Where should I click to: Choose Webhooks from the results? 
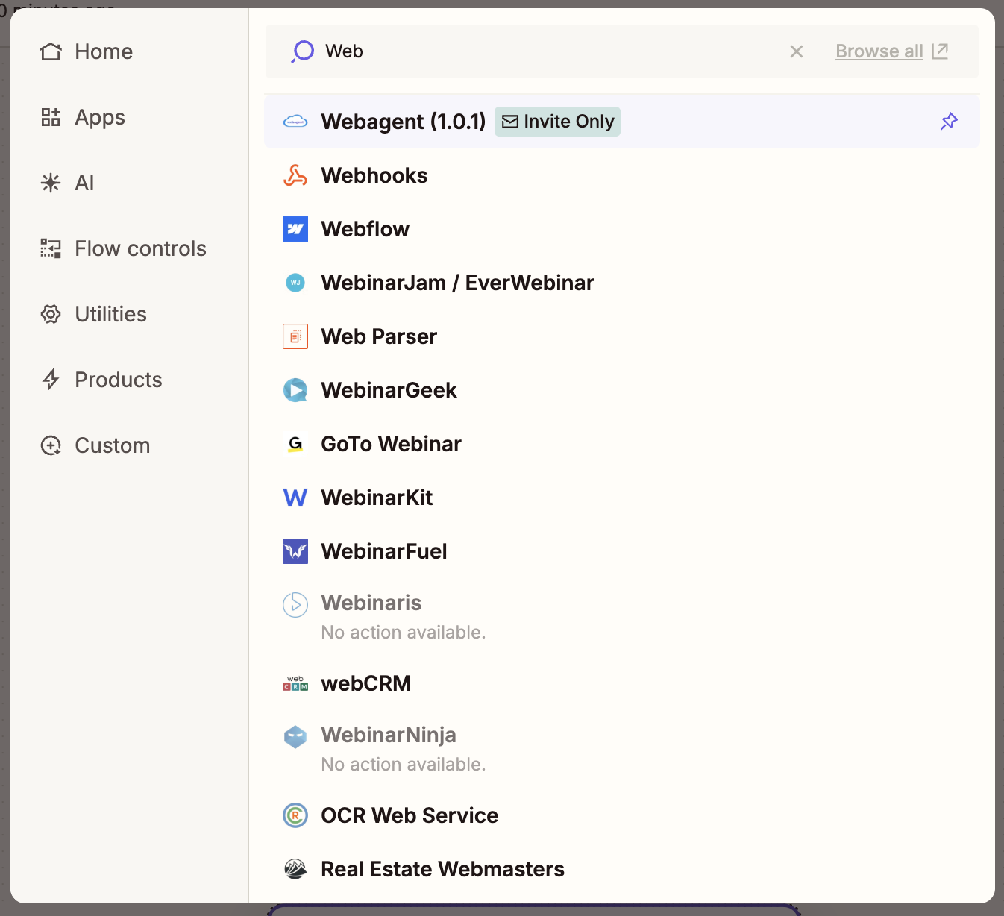[x=622, y=175]
